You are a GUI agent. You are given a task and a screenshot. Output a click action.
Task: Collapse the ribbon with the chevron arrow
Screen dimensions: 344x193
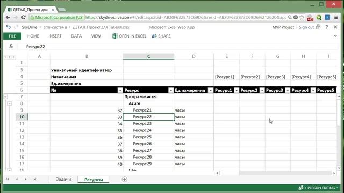click(x=335, y=36)
